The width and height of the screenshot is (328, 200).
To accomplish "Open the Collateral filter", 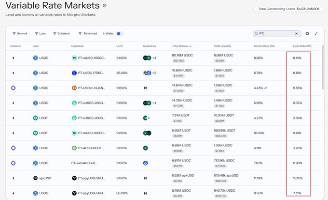I will (x=61, y=33).
